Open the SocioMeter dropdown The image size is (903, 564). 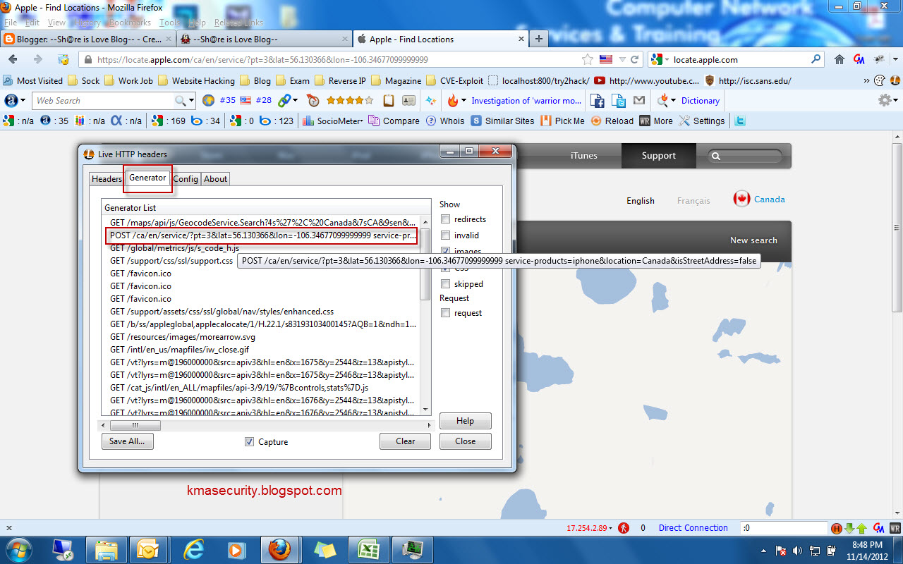332,121
